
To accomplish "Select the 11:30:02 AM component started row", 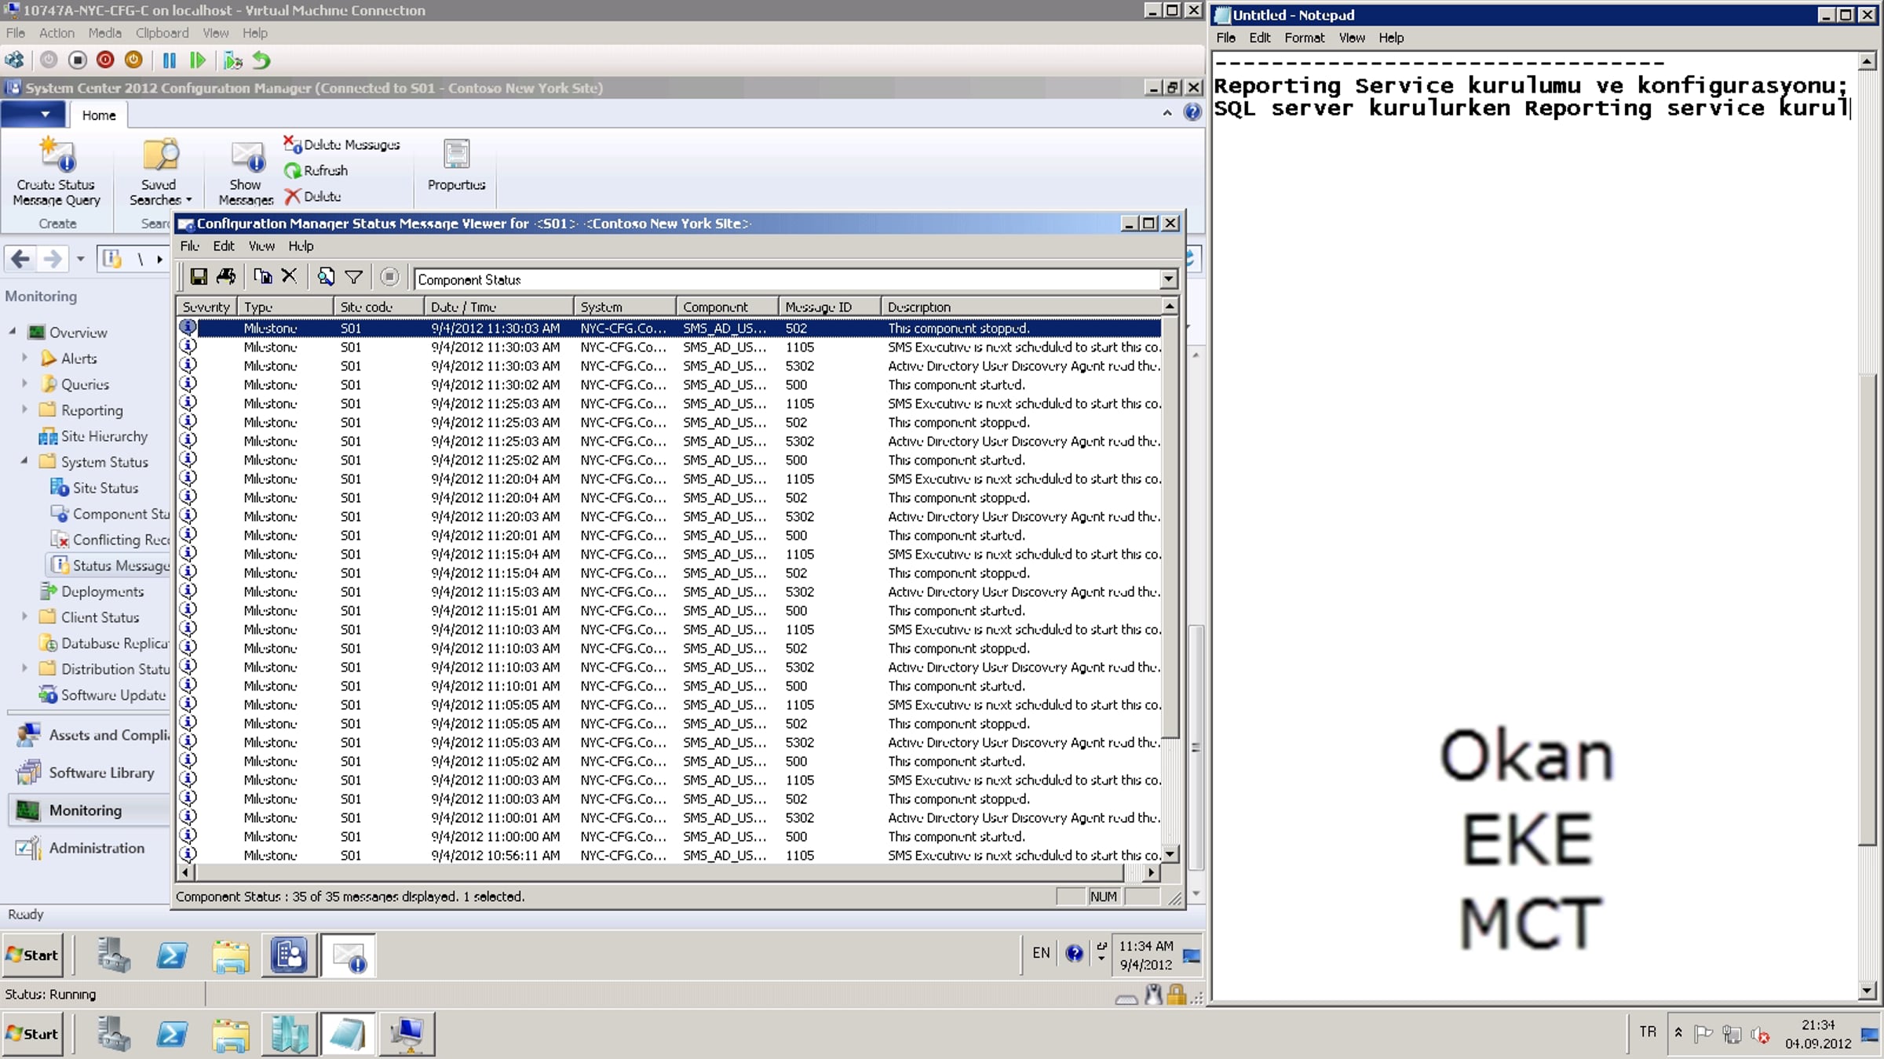I will (670, 384).
